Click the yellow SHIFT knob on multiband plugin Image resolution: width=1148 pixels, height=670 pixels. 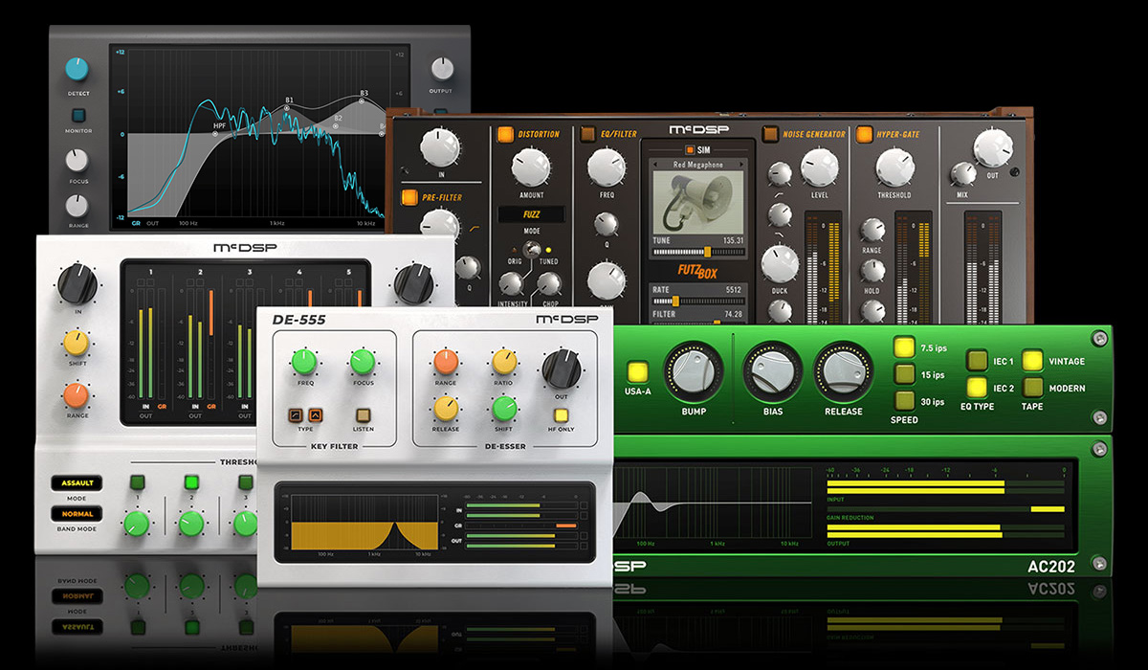click(77, 342)
